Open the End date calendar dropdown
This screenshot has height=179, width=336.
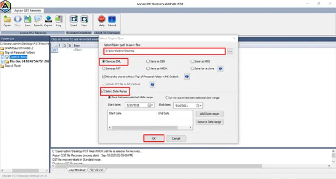pyautogui.click(x=199, y=106)
